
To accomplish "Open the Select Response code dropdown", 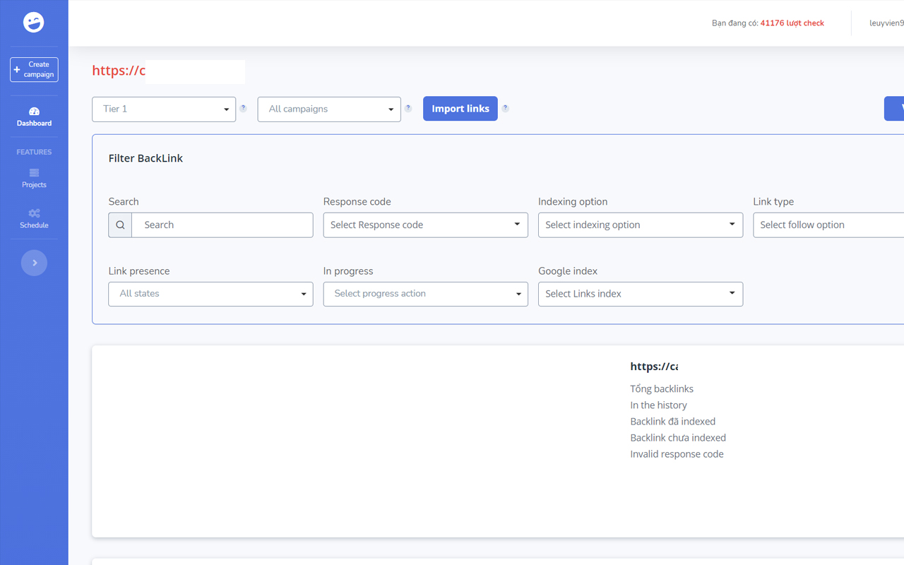I will point(425,225).
